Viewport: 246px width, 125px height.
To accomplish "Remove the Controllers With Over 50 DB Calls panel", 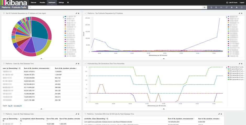I will (221, 114).
